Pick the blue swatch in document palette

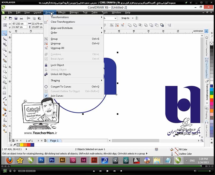(32, 145)
